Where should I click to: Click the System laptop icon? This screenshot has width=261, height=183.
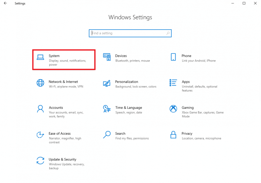[x=40, y=57]
